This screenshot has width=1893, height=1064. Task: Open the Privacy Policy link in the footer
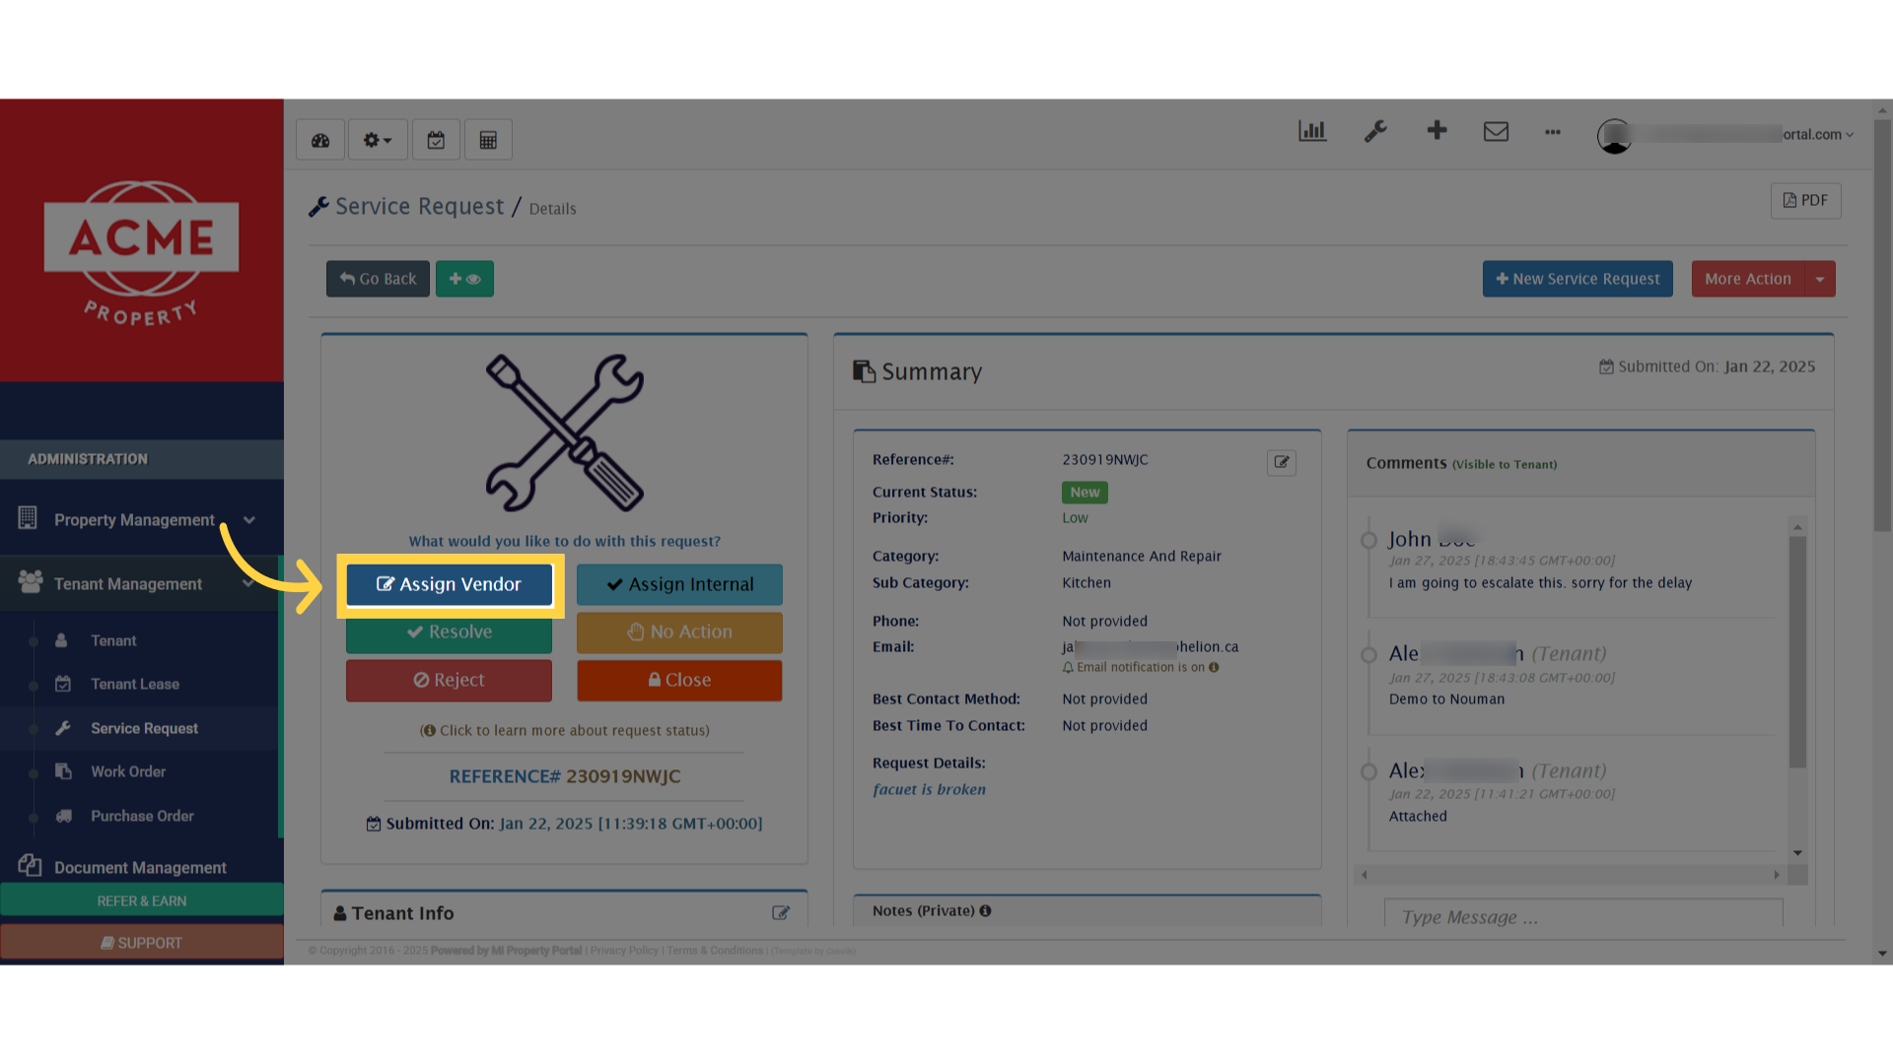point(623,951)
